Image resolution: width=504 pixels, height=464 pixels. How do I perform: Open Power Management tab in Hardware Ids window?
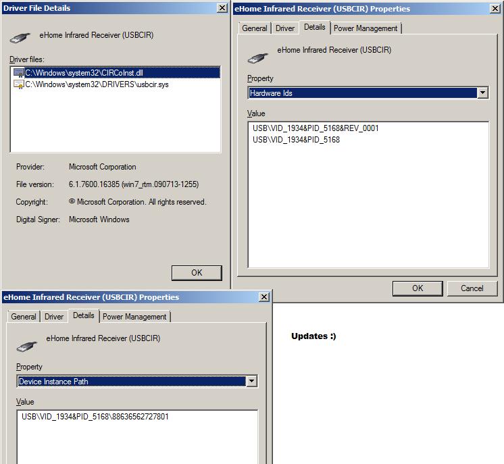tap(366, 28)
